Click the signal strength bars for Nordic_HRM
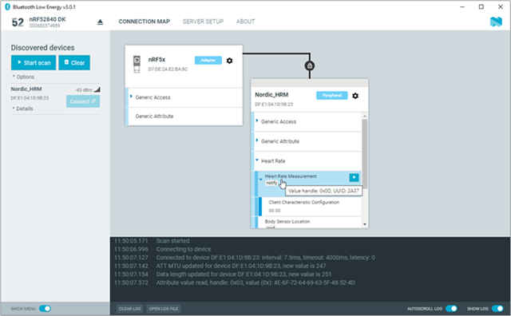Viewport: 511px width, 316px height. coord(97,89)
